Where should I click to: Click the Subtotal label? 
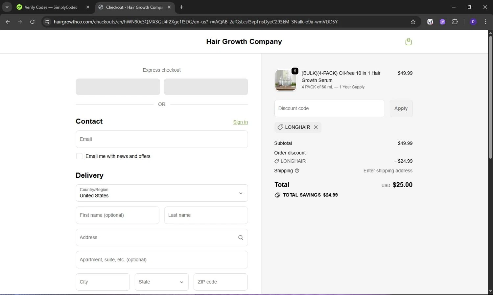(283, 144)
